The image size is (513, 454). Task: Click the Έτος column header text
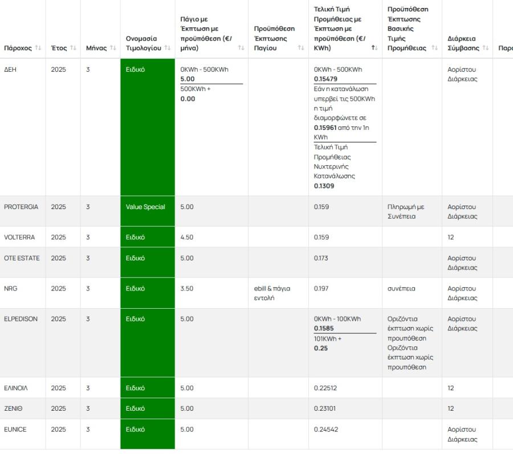[59, 48]
